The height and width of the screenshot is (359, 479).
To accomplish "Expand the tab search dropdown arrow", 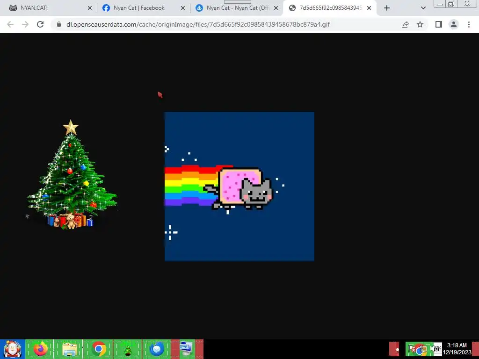I will coord(423,8).
